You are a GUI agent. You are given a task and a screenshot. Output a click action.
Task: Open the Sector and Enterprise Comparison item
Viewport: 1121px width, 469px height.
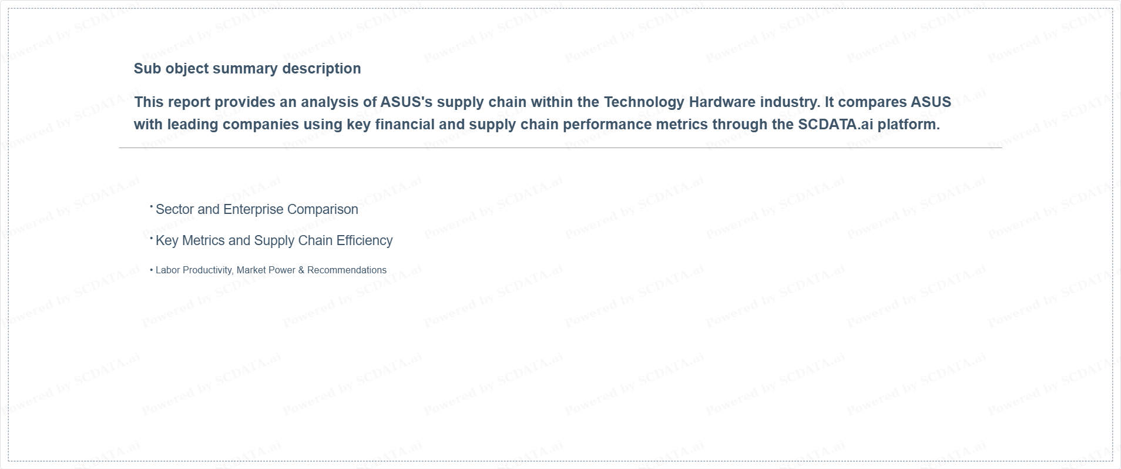pyautogui.click(x=257, y=209)
